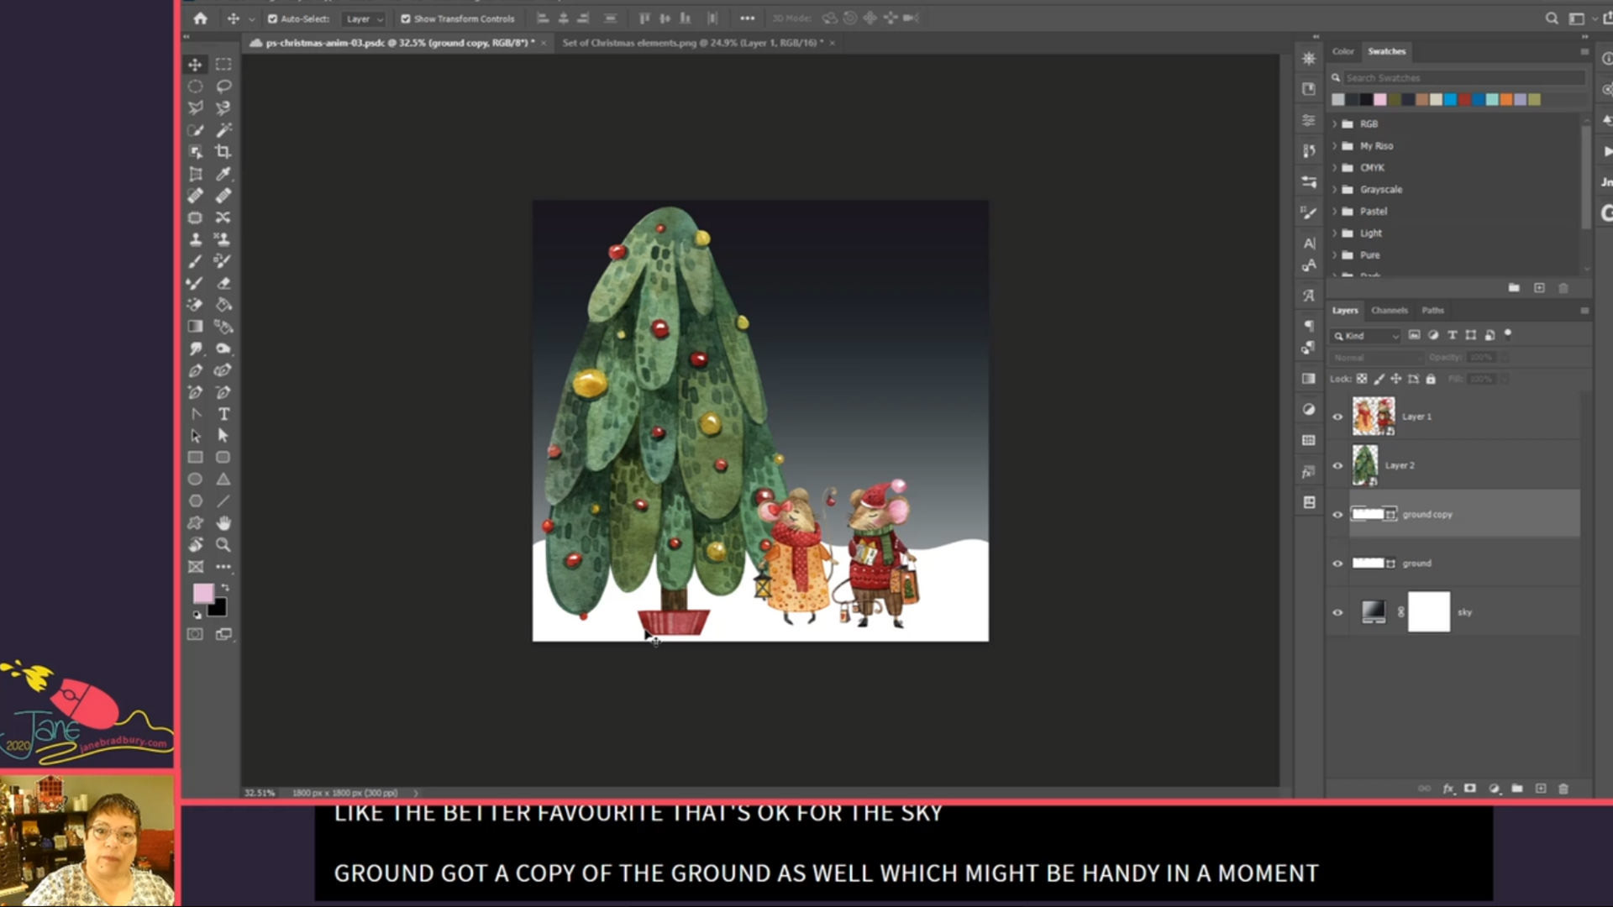Hide the sky layer eye

1338,612
